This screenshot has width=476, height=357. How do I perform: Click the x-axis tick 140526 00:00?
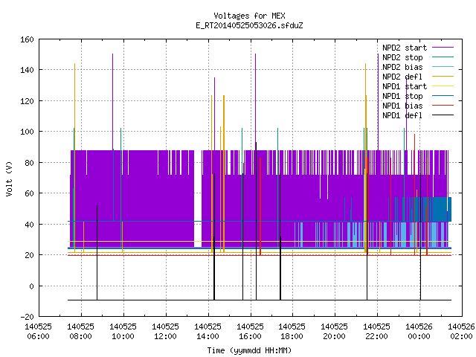click(x=419, y=332)
